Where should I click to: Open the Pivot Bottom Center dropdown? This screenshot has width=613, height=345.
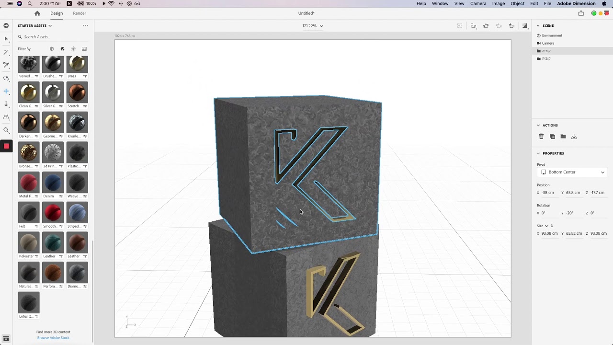click(572, 172)
